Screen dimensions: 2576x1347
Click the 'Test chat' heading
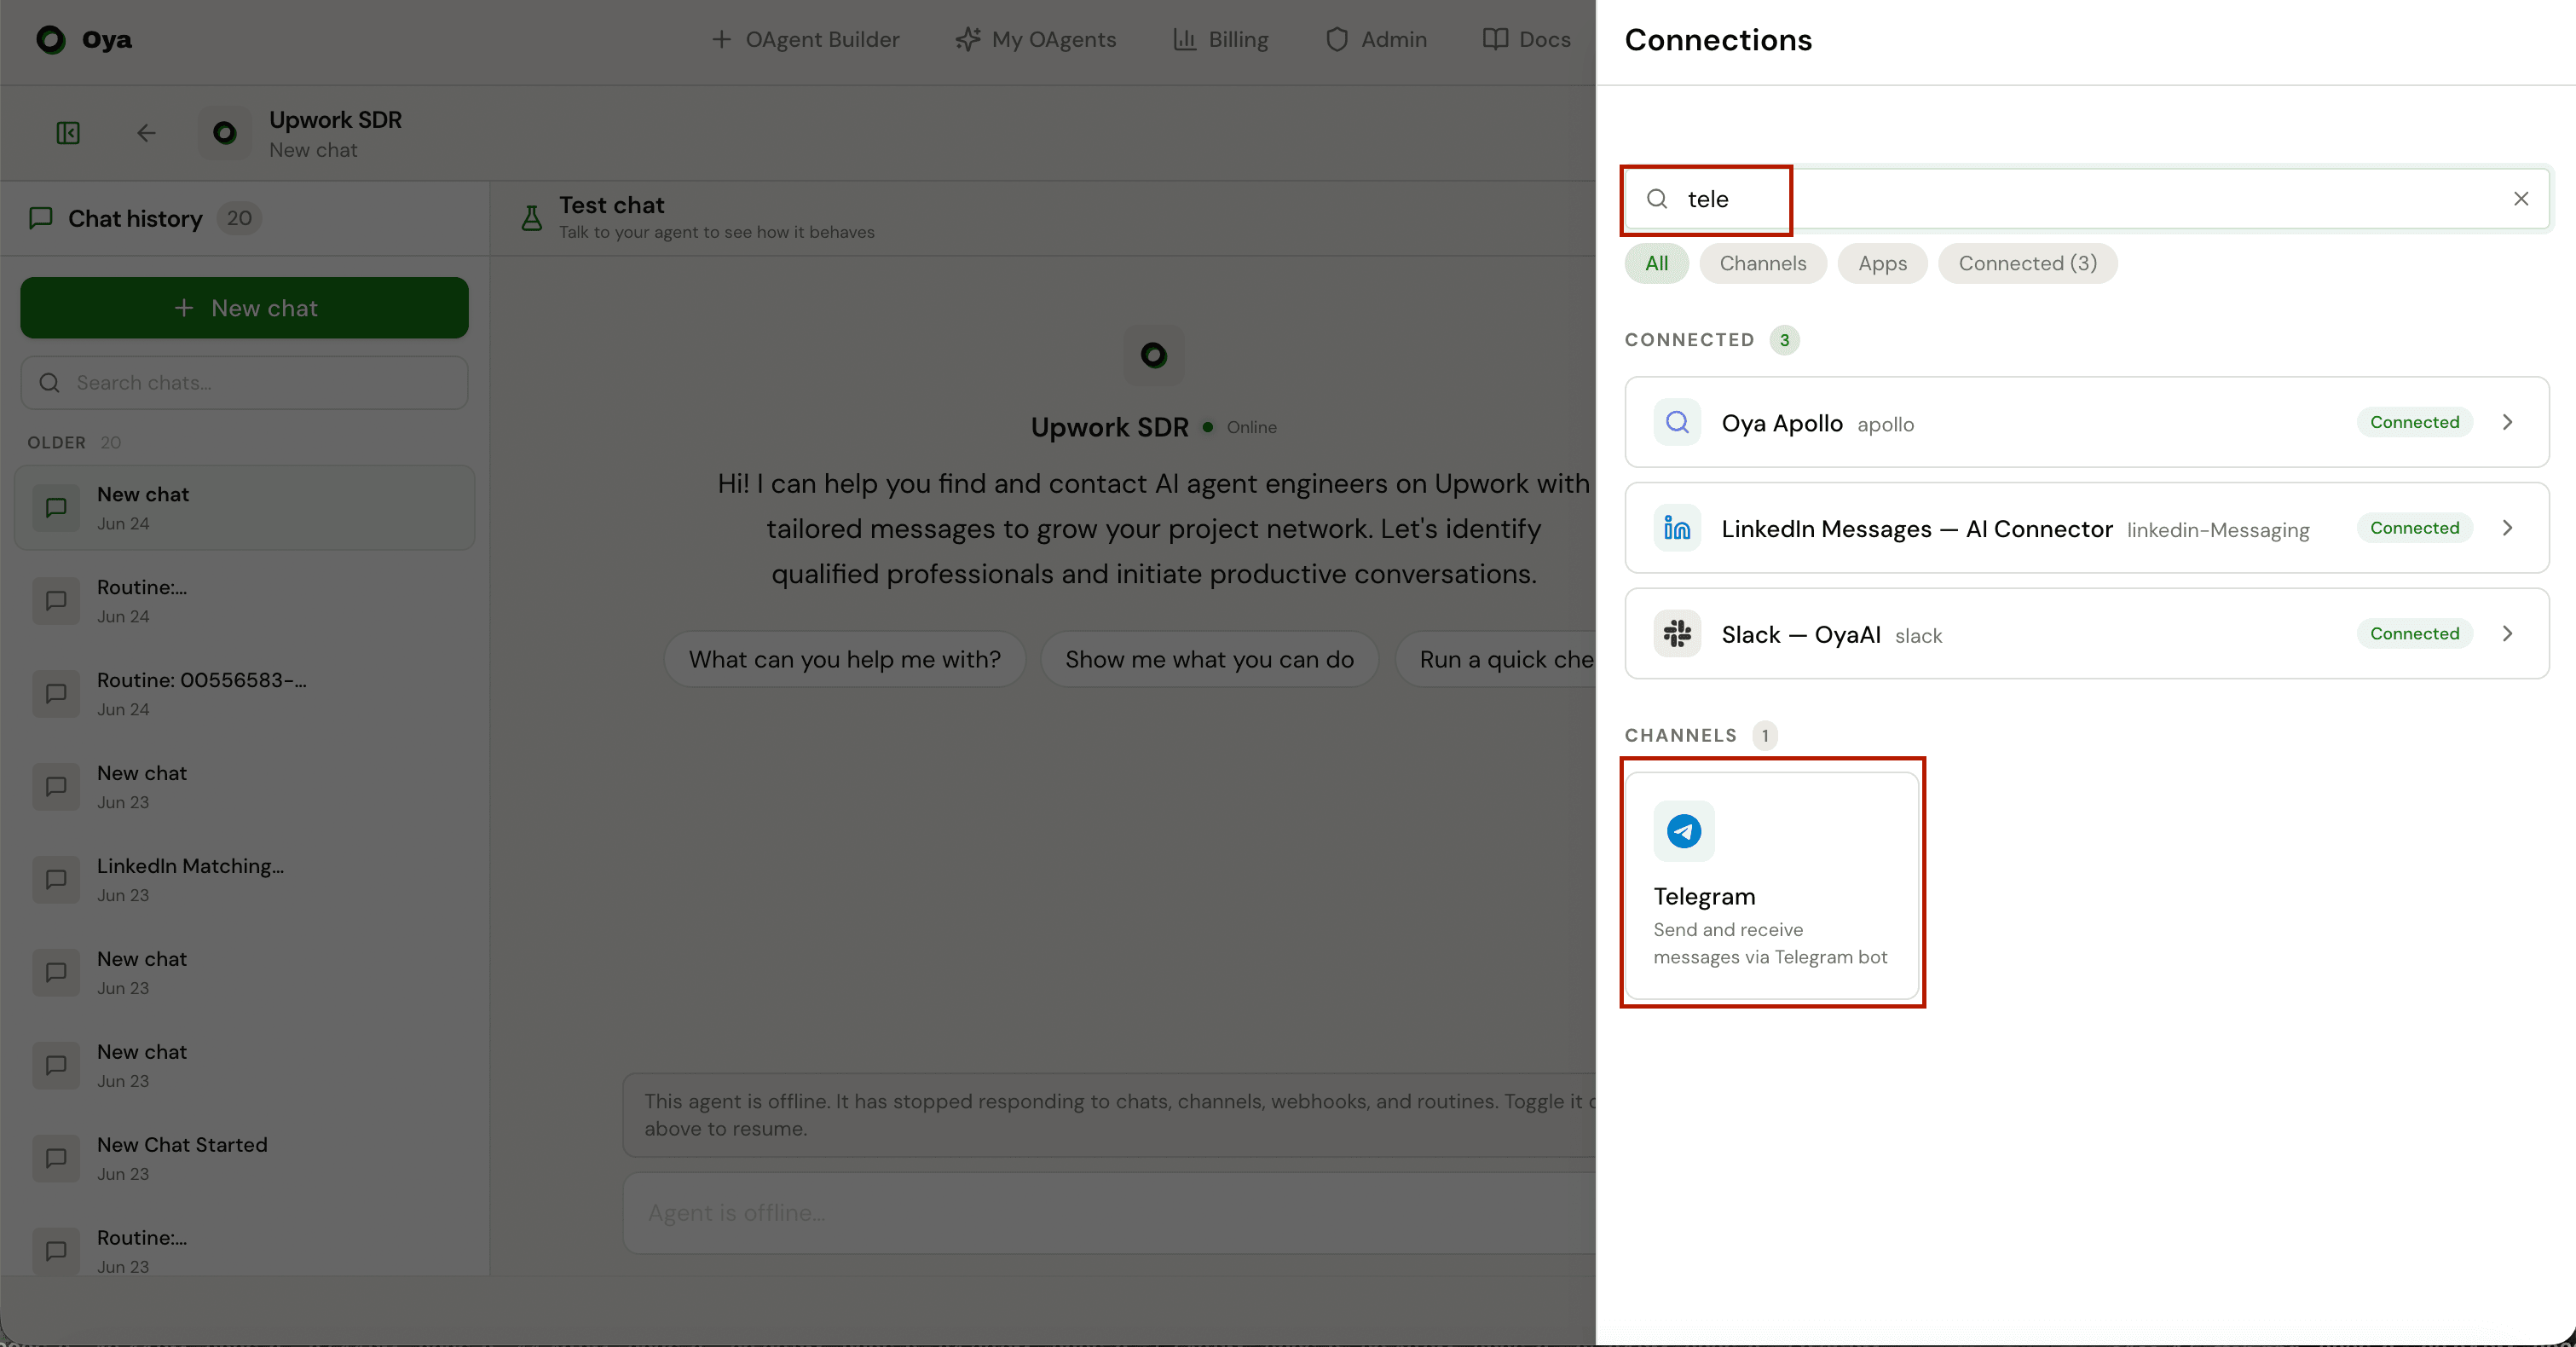(611, 205)
